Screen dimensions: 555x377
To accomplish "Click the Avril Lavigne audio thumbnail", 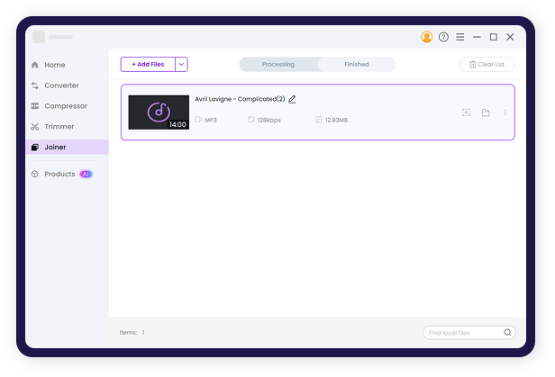I will (x=159, y=112).
